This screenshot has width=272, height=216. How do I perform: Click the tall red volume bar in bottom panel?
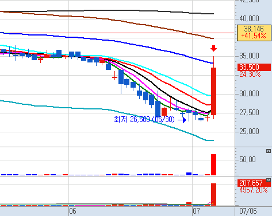pos(213,194)
